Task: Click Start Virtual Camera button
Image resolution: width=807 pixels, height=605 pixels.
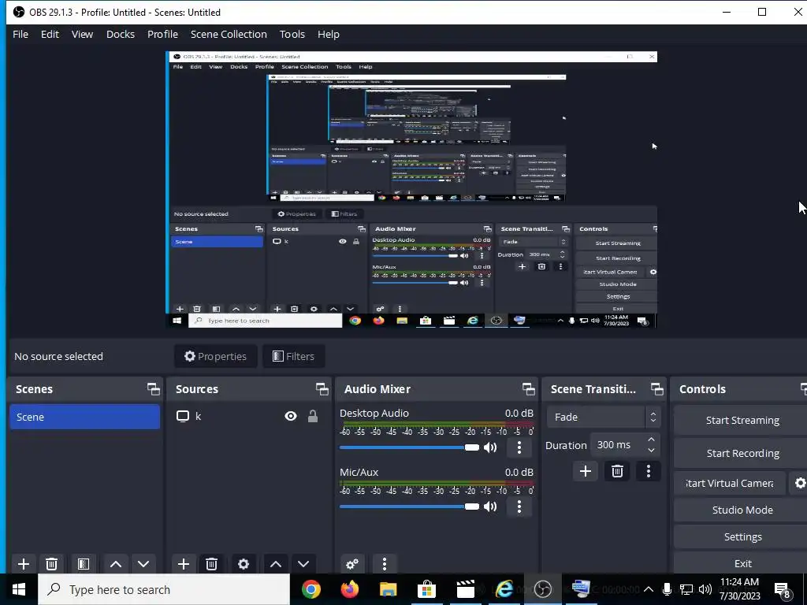Action: pyautogui.click(x=730, y=483)
